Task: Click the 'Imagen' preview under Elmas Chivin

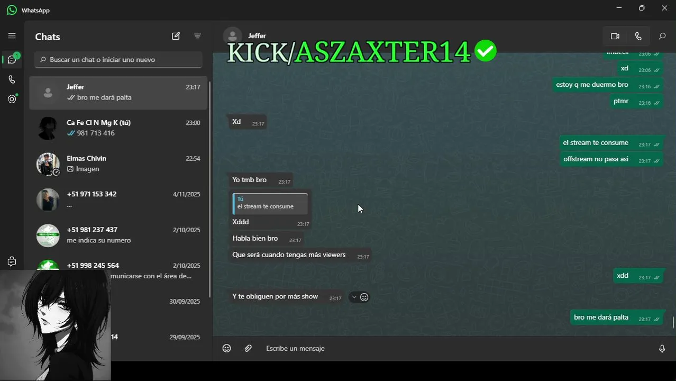Action: click(x=83, y=169)
